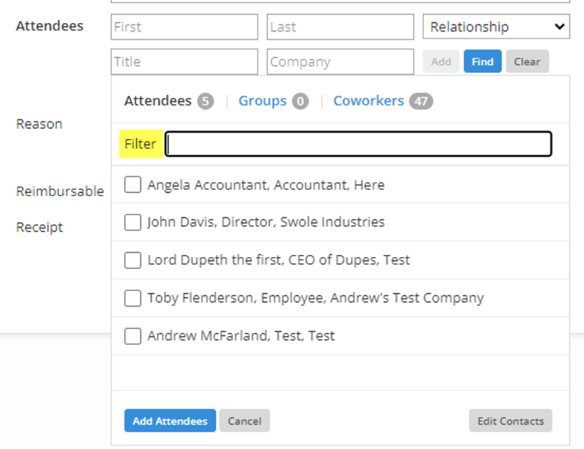Screen dimensions: 584x449
Task: Open the Coworkers tab
Action: pos(368,101)
